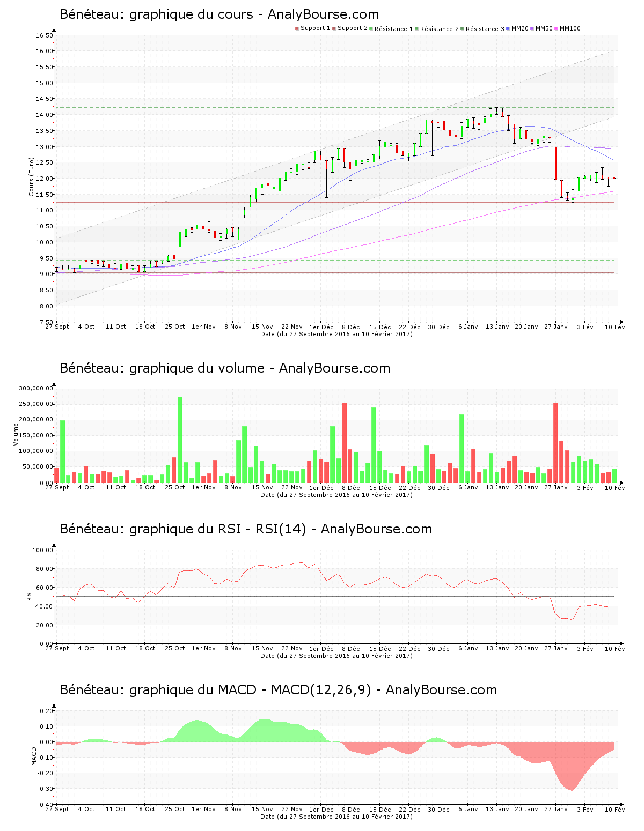Click the 11.00 tick on the price axis
The width and height of the screenshot is (644, 831).
pyautogui.click(x=45, y=211)
